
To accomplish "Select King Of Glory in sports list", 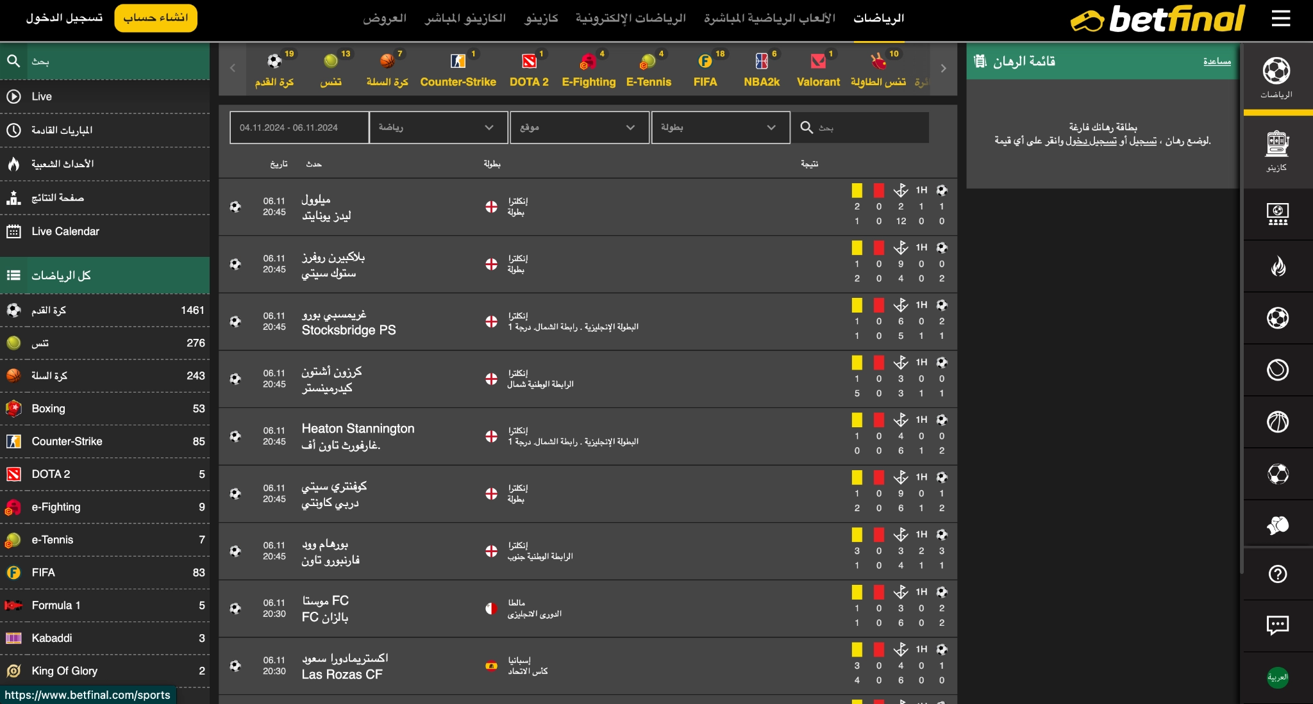I will click(105, 671).
